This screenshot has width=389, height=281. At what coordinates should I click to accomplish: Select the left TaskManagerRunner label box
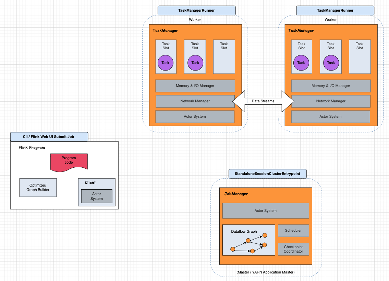click(x=196, y=10)
